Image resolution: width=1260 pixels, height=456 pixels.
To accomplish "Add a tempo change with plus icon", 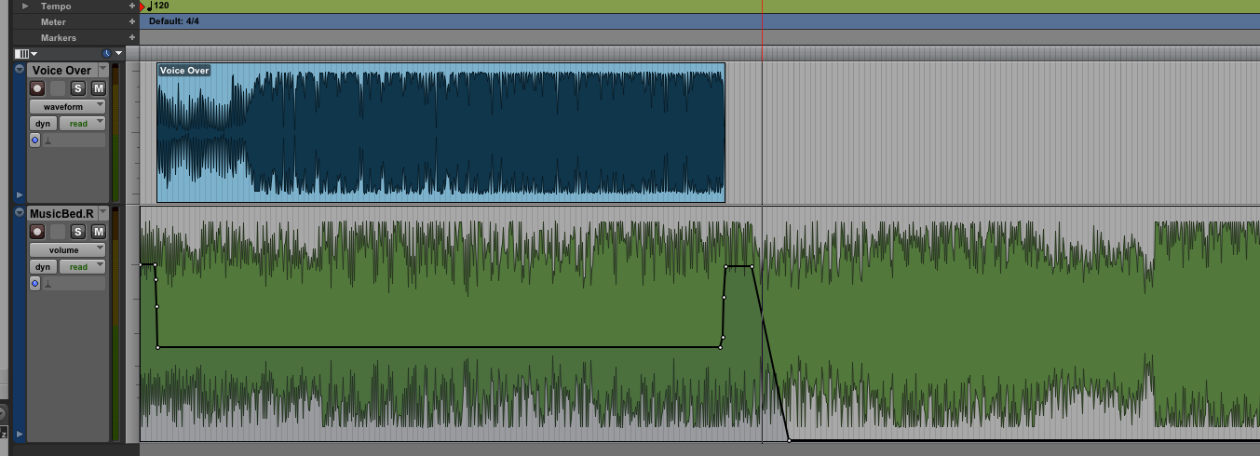I will tap(132, 6).
